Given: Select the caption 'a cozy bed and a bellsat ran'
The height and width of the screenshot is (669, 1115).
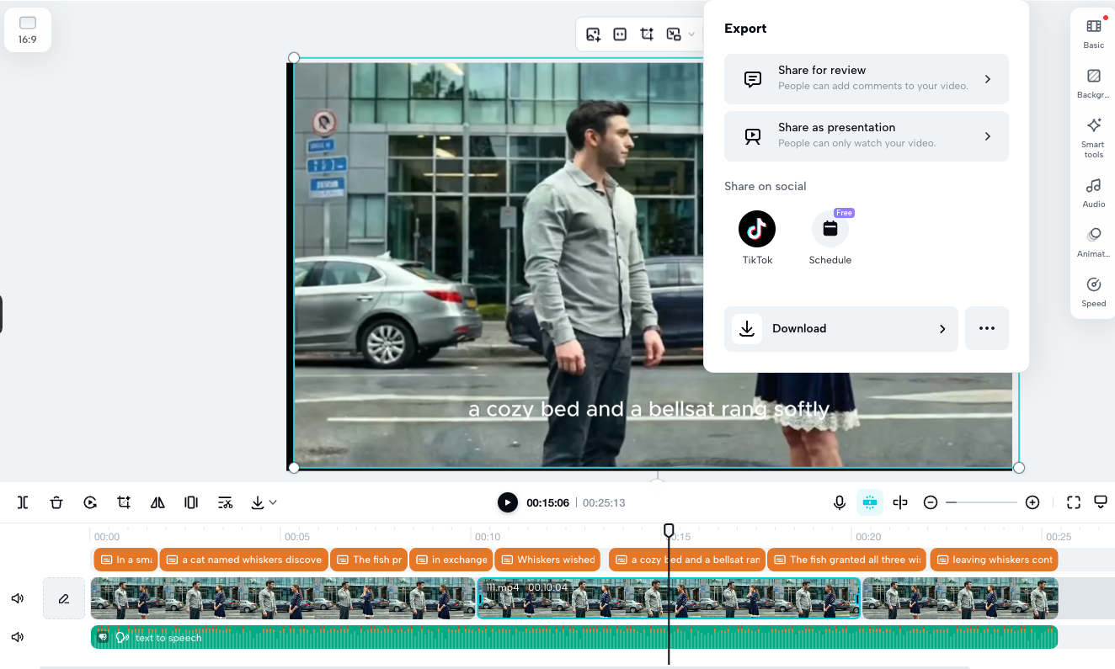Looking at the screenshot, I should (686, 560).
